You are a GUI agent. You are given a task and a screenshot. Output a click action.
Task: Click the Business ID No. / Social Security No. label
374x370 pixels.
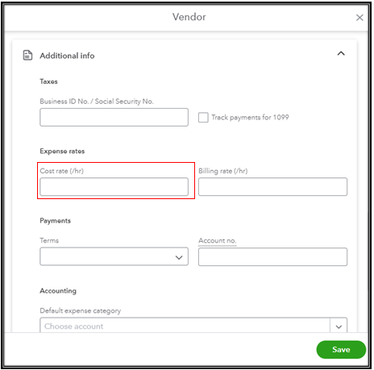(97, 102)
